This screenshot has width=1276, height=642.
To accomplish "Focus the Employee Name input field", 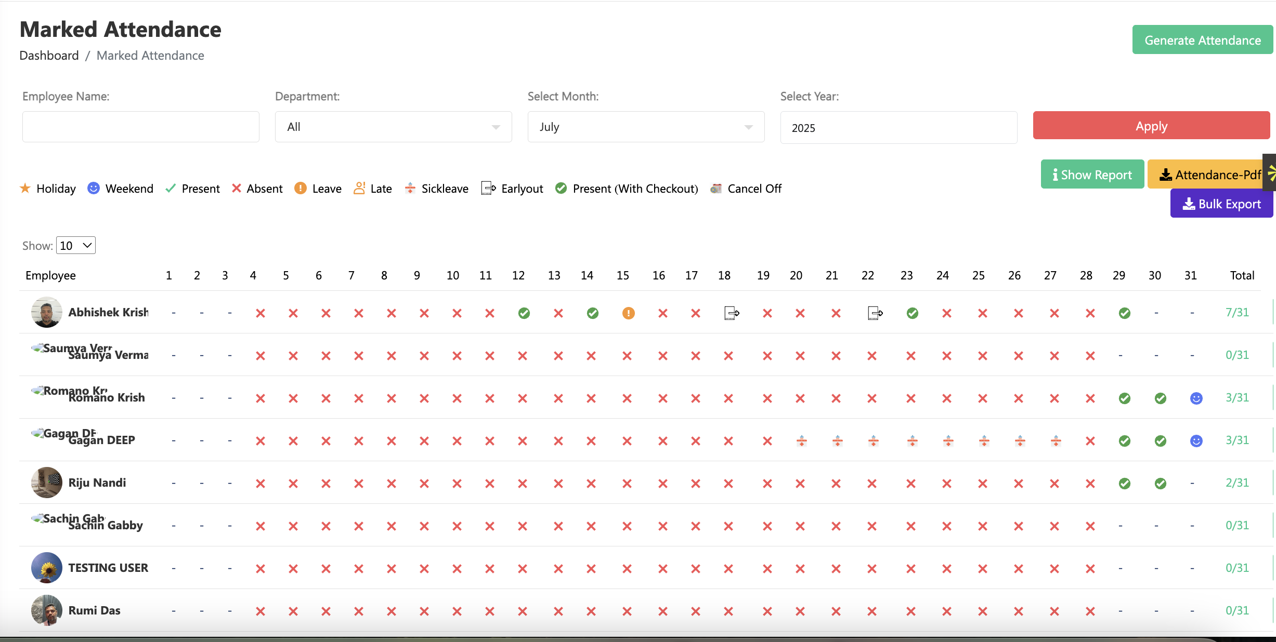I will point(140,127).
